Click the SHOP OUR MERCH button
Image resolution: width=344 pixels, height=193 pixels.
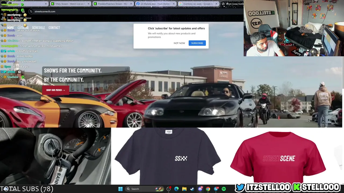(55, 90)
